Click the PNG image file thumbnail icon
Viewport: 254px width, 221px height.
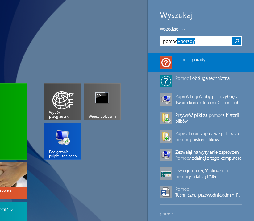(166, 174)
